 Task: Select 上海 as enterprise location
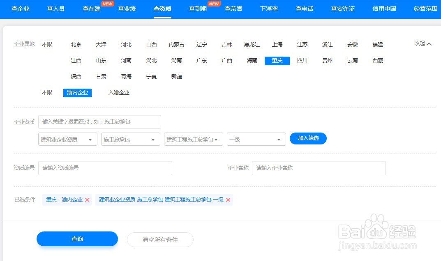tap(277, 44)
